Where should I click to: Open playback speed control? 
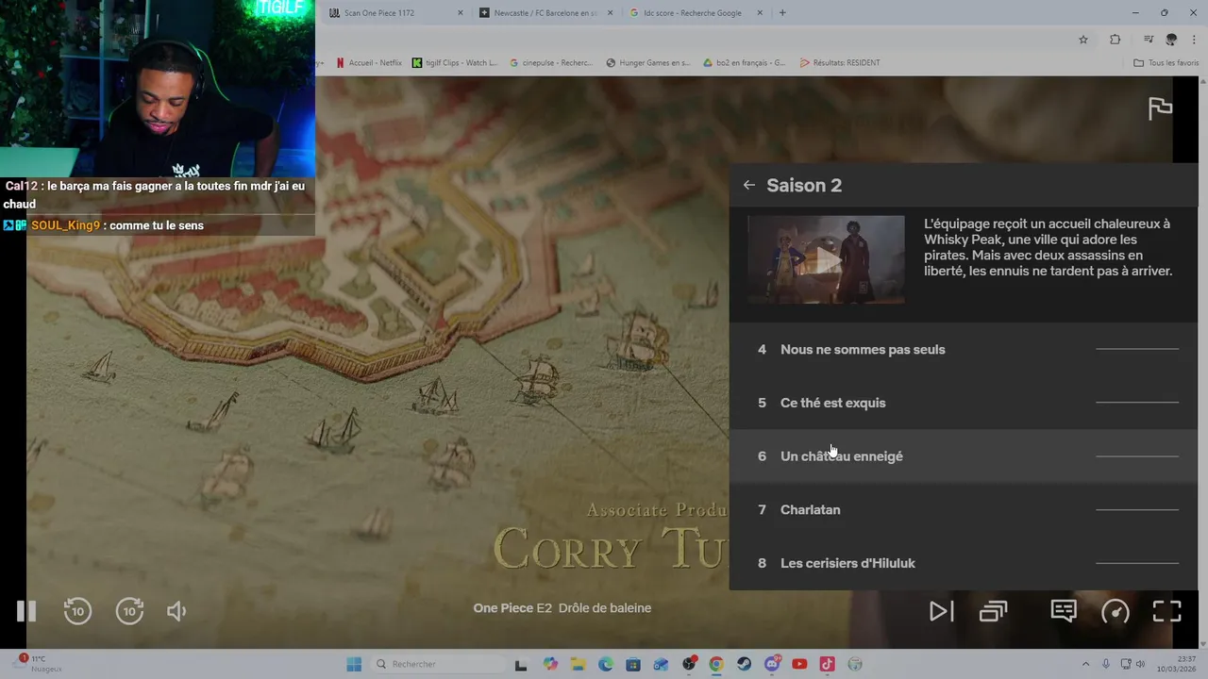[1116, 611]
